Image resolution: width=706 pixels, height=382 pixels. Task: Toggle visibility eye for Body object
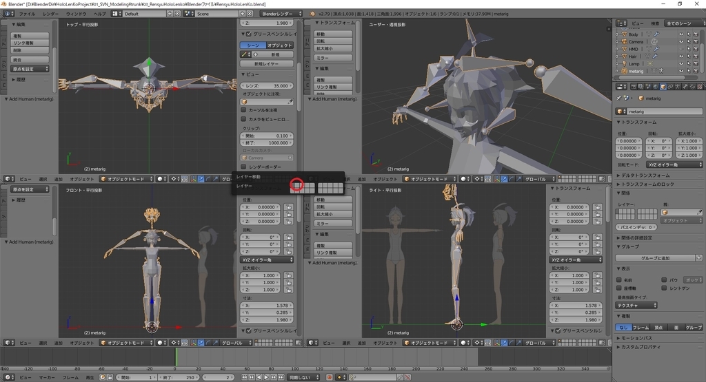pyautogui.click(x=681, y=34)
